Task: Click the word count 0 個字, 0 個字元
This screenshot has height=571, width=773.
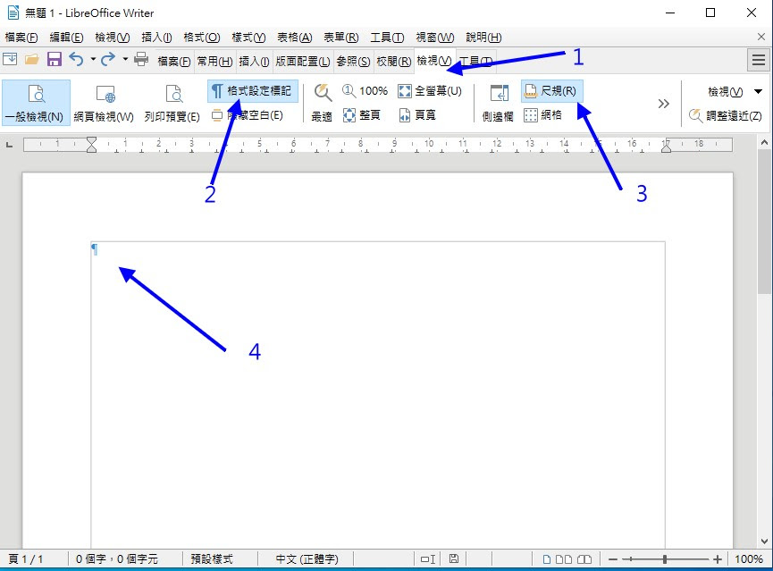Action: point(117,559)
